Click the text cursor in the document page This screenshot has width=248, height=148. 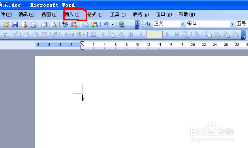[83, 98]
